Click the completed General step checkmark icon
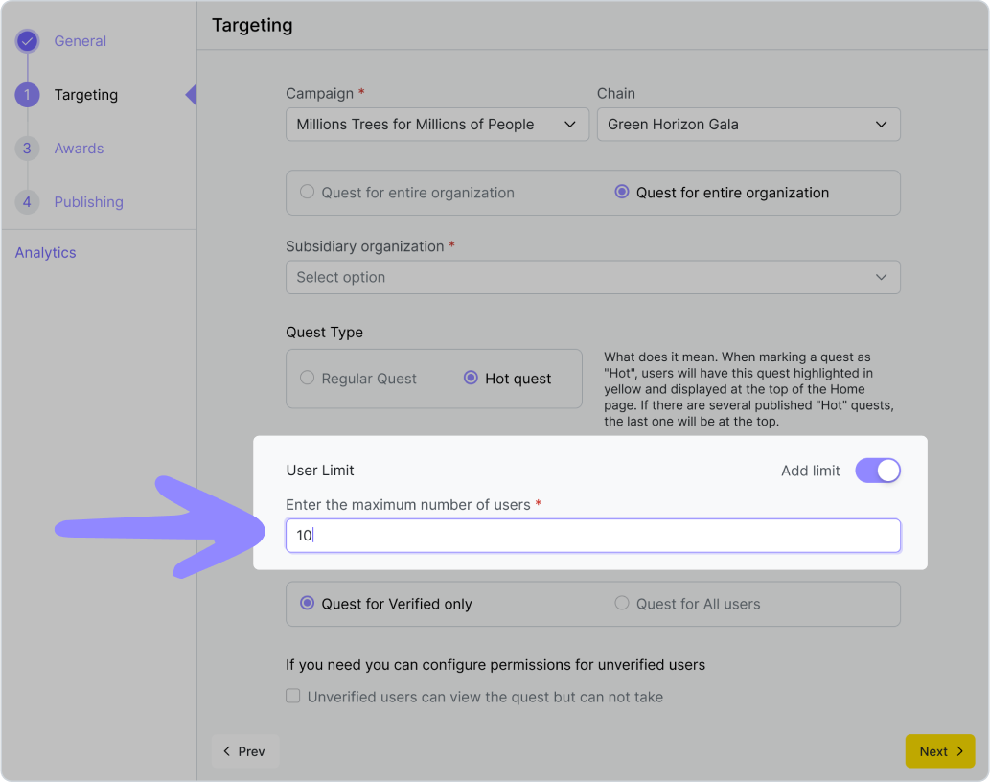The height and width of the screenshot is (782, 990). tap(27, 41)
